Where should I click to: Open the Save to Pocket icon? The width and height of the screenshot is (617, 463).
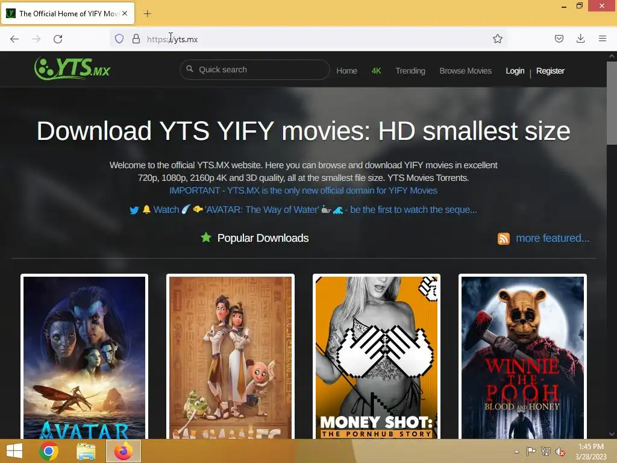559,39
